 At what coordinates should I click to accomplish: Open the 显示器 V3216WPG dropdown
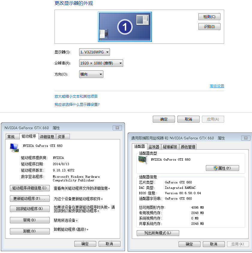(x=94, y=52)
